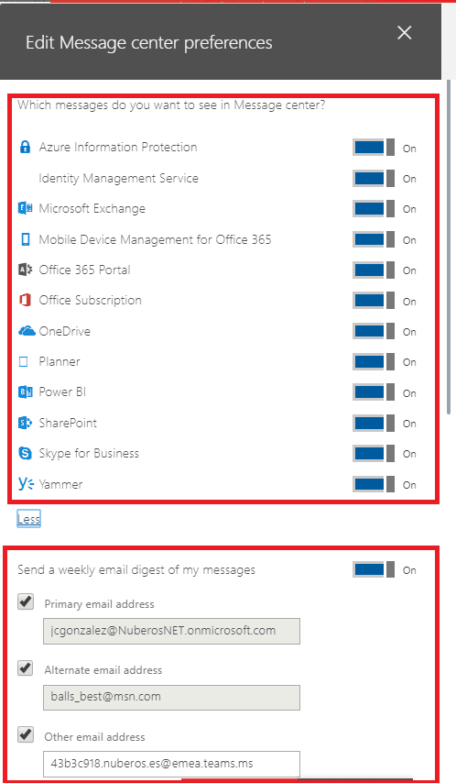456x783 pixels.
Task: Uncheck the Other email address checkbox
Action: pos(26,734)
